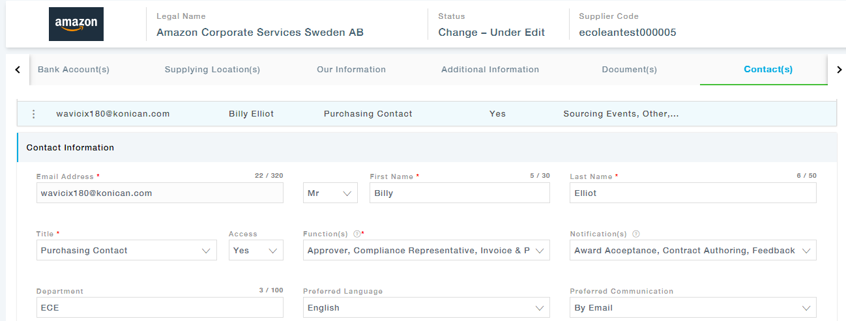Open the Title dropdown showing Purchasing Contact
The width and height of the screenshot is (846, 321).
coord(126,251)
